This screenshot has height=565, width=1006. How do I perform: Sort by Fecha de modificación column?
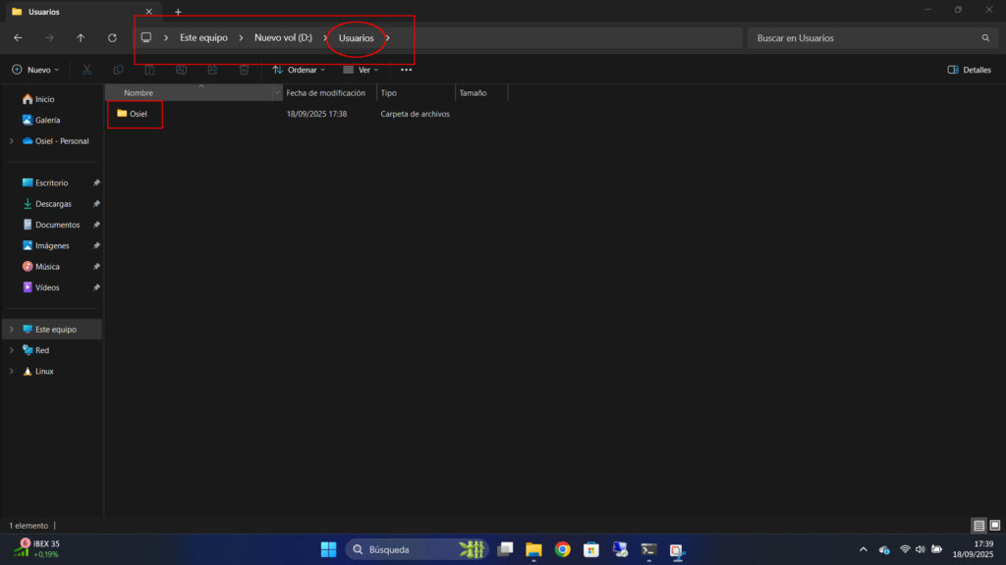pos(326,93)
